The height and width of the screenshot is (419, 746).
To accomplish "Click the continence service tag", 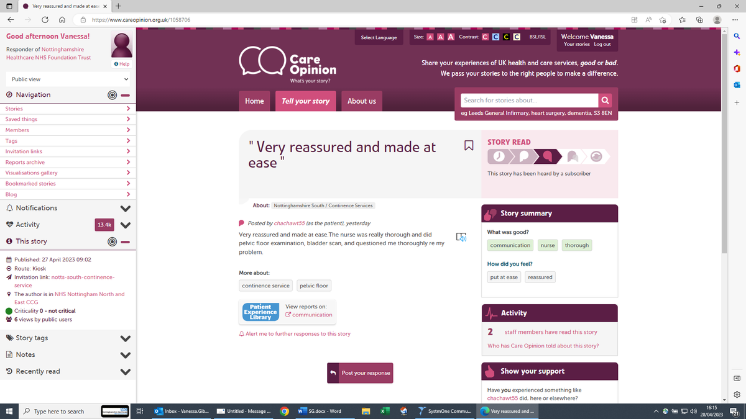I will pos(265,286).
